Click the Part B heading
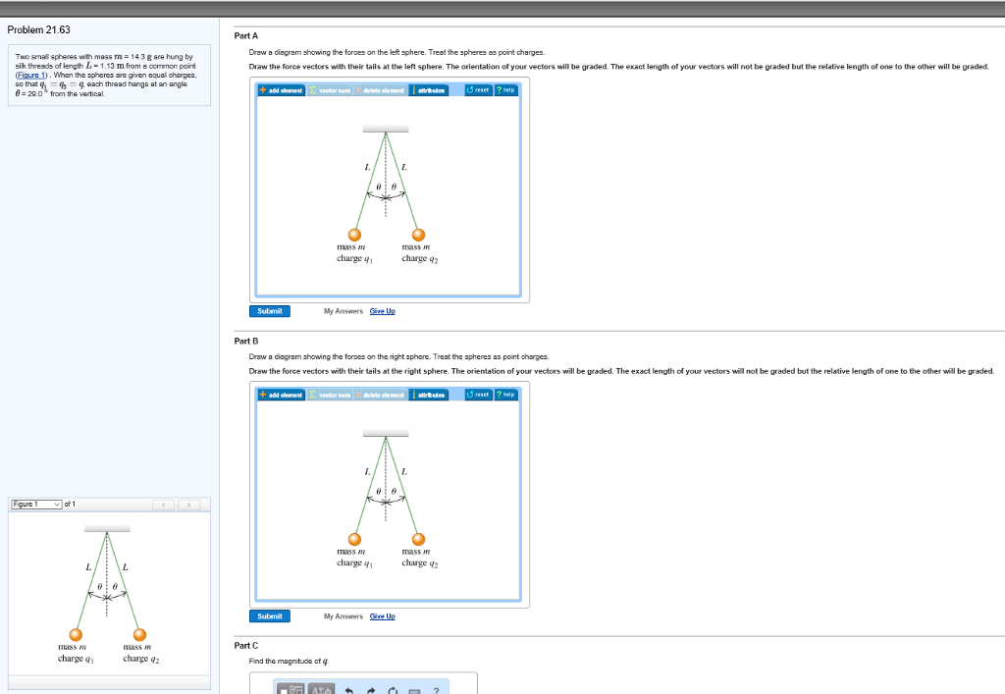Image resolution: width=1005 pixels, height=694 pixels. click(246, 341)
